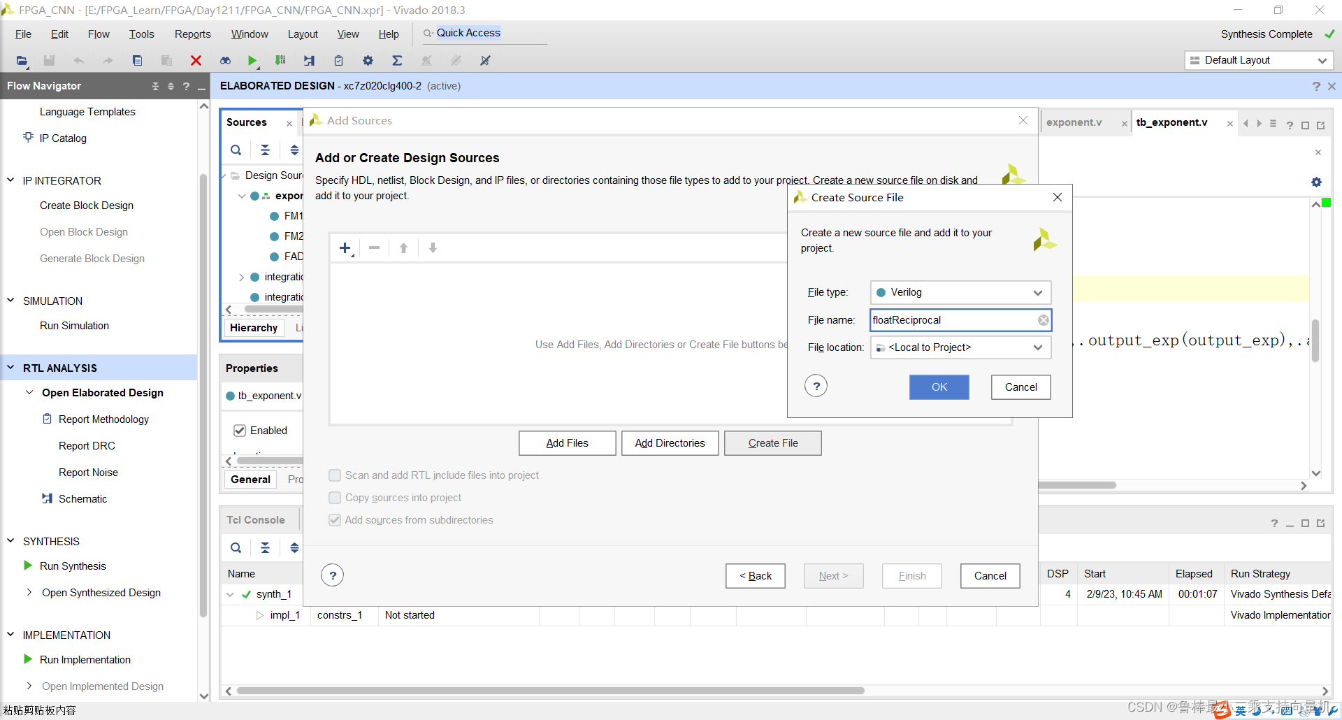The width and height of the screenshot is (1342, 720).
Task: Click Schematic icon in RTL Analysis
Action: tap(47, 498)
